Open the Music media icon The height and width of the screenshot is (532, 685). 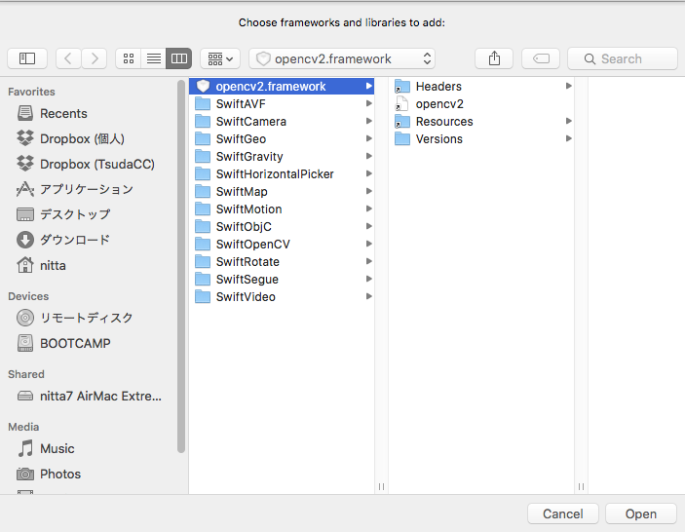pyautogui.click(x=26, y=448)
